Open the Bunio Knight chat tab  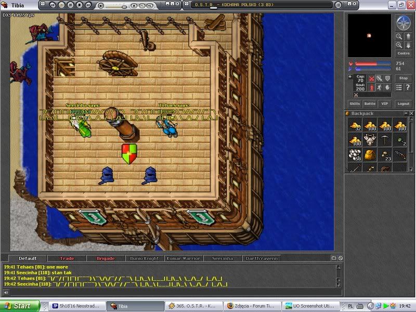(x=145, y=258)
